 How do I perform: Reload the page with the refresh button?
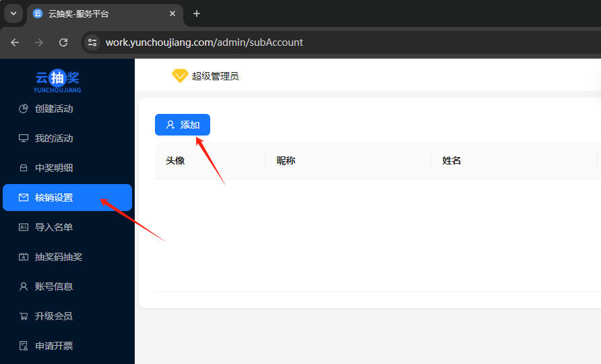click(x=63, y=42)
